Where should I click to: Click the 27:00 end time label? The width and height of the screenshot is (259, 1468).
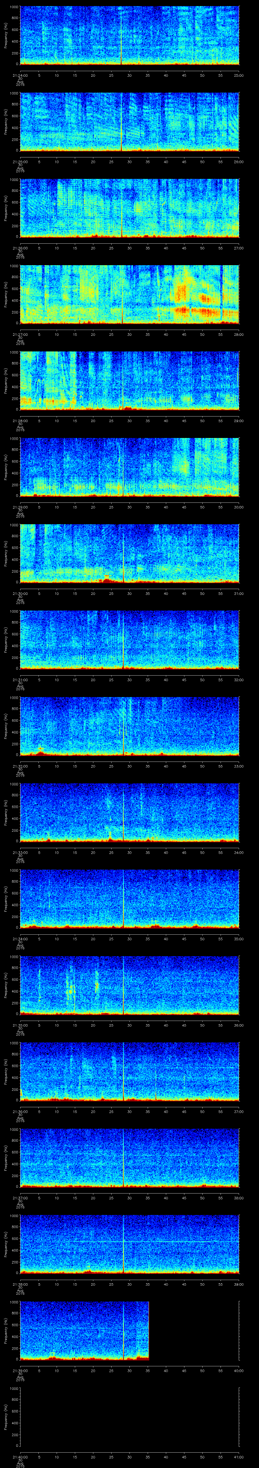(239, 248)
